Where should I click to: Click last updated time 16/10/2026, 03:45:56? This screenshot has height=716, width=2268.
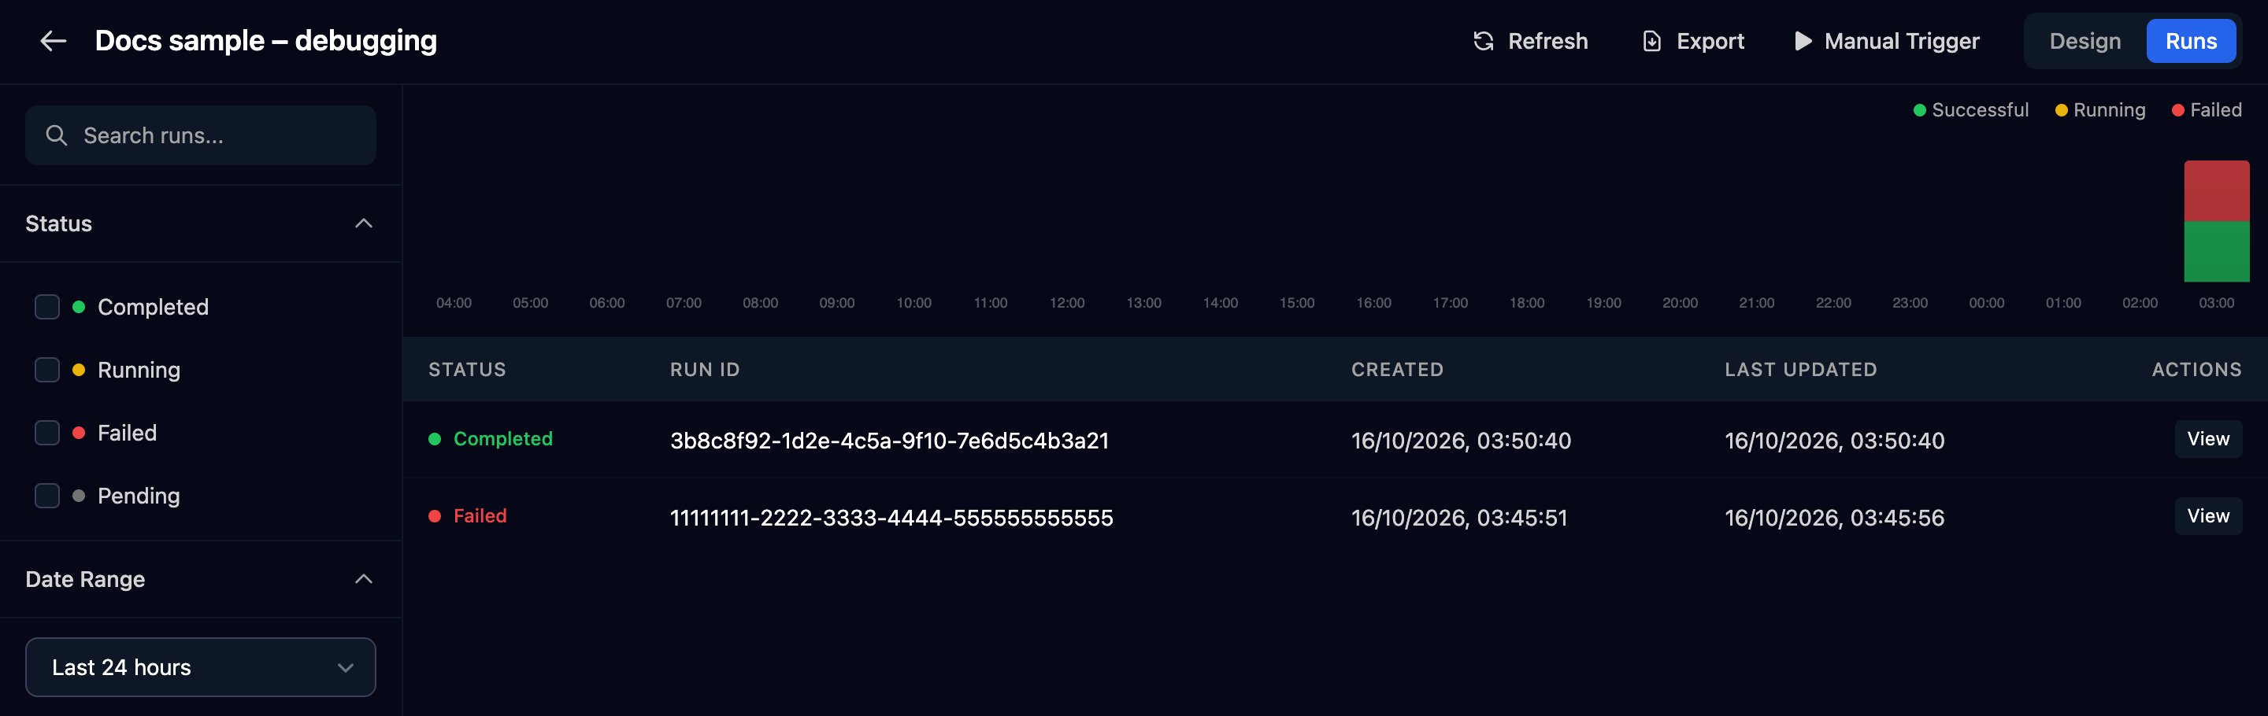coord(1834,518)
